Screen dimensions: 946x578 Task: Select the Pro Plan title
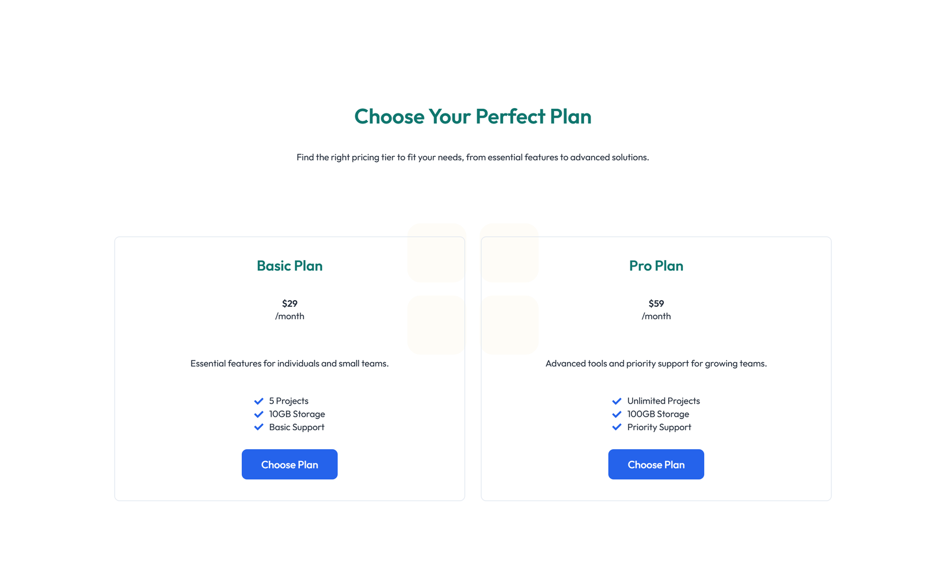656,266
